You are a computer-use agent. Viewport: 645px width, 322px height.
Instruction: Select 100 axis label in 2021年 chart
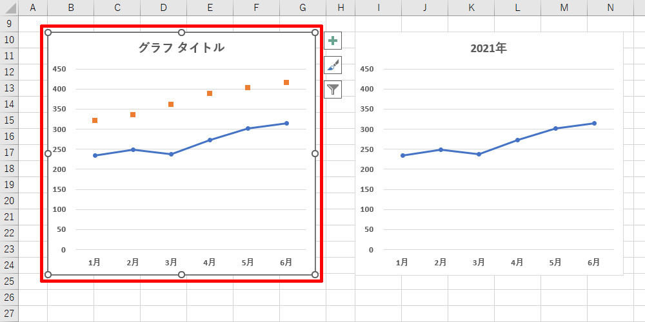[x=367, y=209]
